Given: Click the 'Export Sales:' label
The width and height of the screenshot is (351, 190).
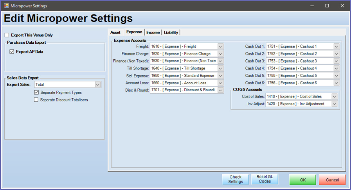Looking at the screenshot, I should pos(18,84).
